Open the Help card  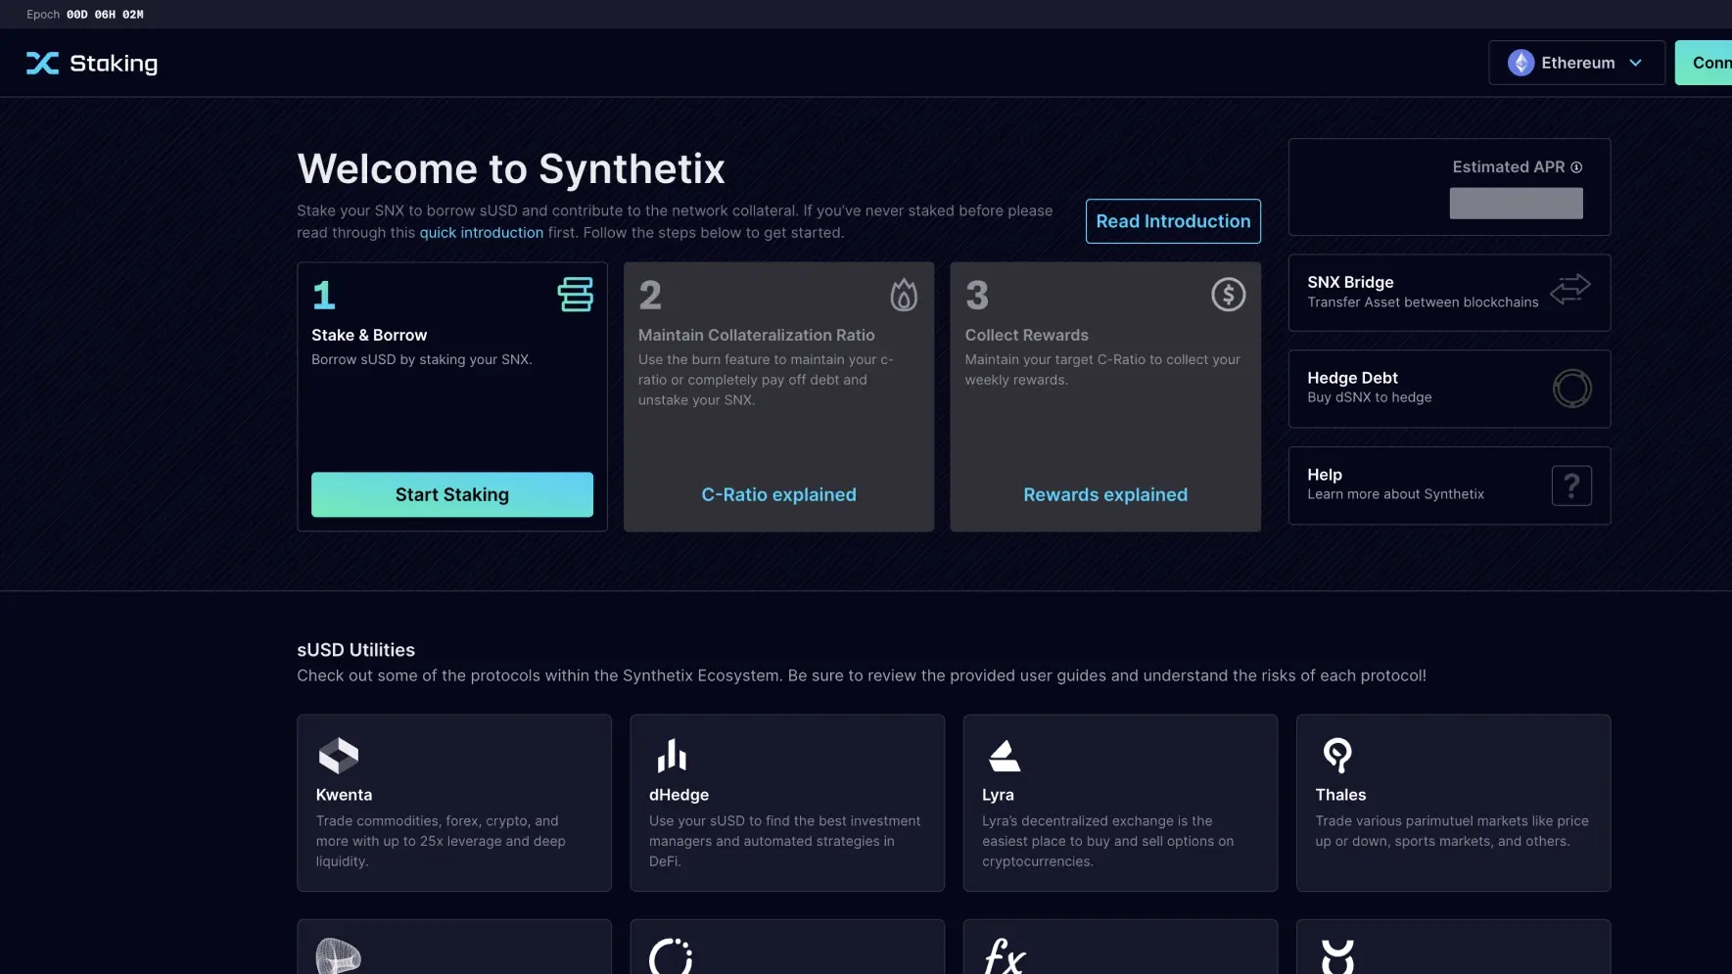(x=1449, y=486)
